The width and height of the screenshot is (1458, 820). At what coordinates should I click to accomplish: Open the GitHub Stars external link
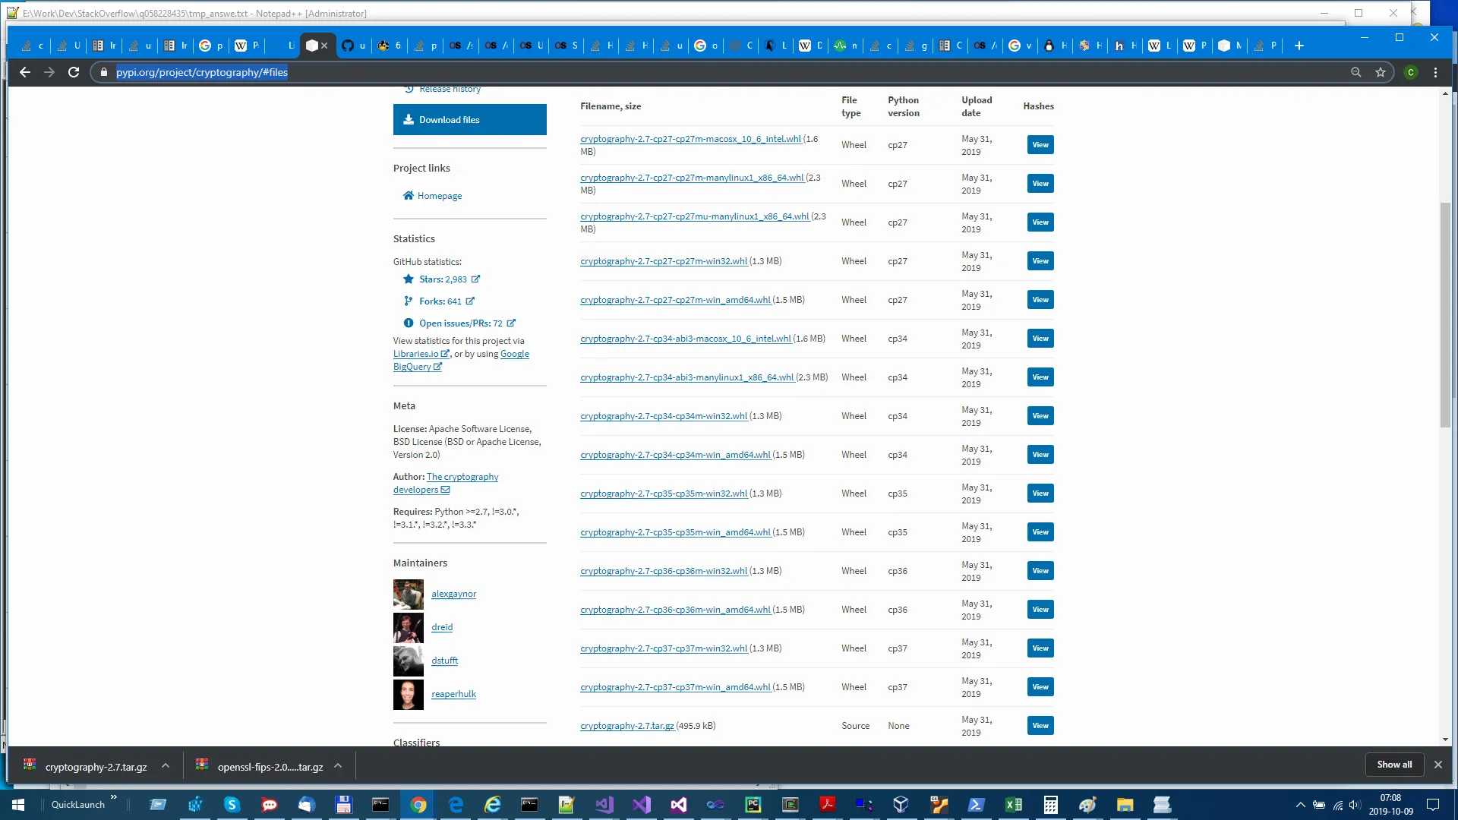coord(443,279)
